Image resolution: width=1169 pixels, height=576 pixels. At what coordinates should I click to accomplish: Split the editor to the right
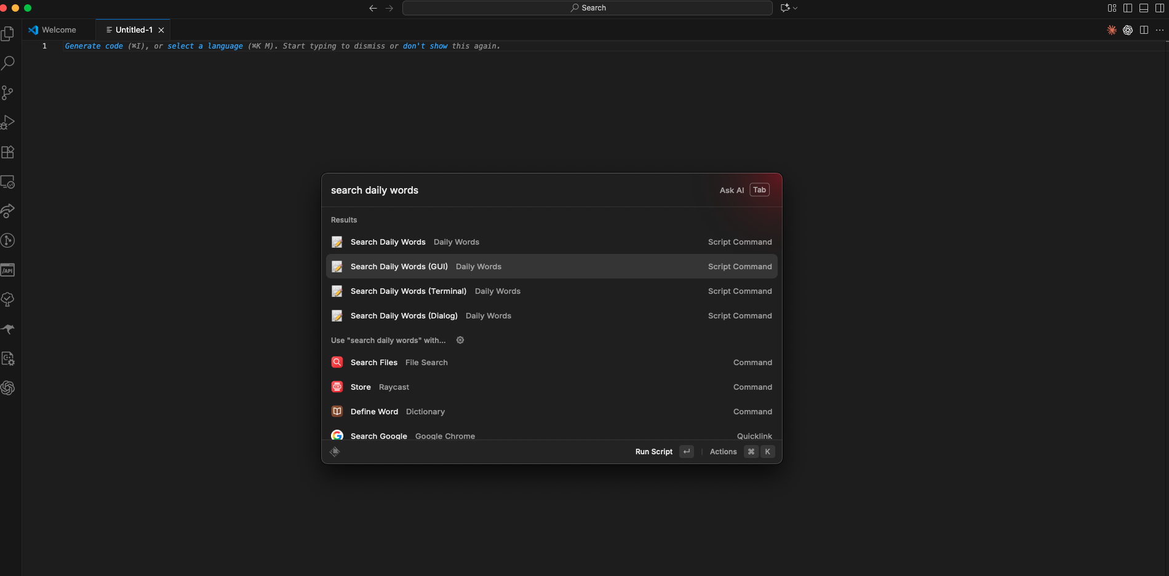click(1144, 30)
